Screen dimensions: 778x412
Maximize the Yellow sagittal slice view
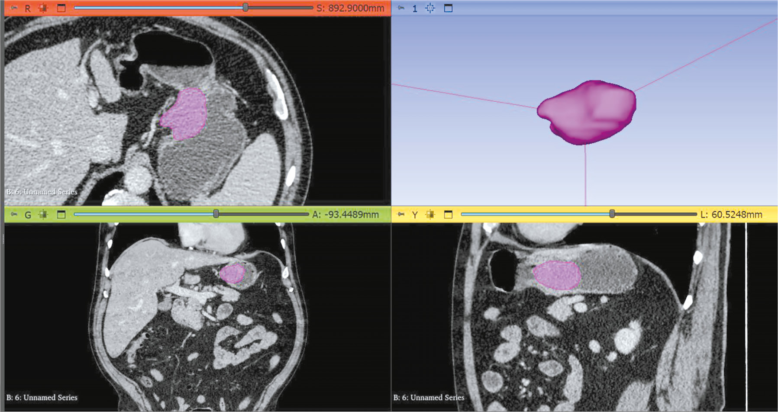tap(449, 215)
